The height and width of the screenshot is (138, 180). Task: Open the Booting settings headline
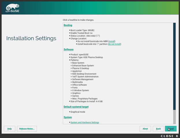pos(68,25)
